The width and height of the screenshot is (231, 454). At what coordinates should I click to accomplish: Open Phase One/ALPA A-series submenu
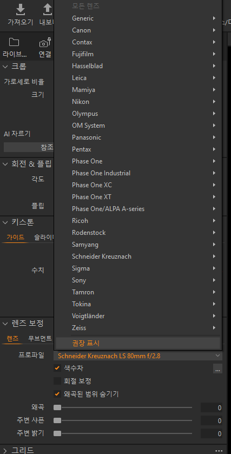coord(138,208)
